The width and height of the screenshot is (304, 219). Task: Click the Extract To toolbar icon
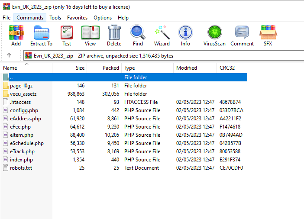tap(41, 35)
